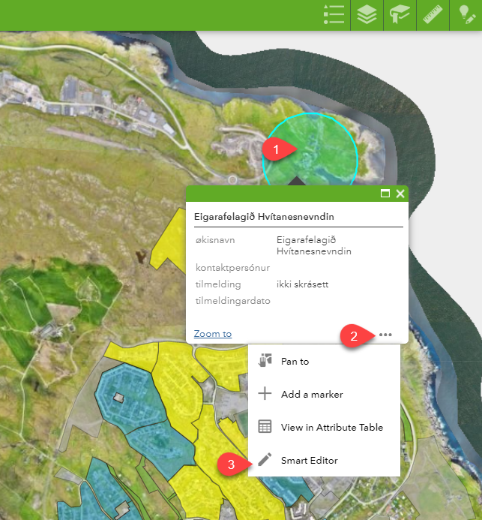Open Smart Editor from the menu
482x520 pixels.
pyautogui.click(x=309, y=460)
